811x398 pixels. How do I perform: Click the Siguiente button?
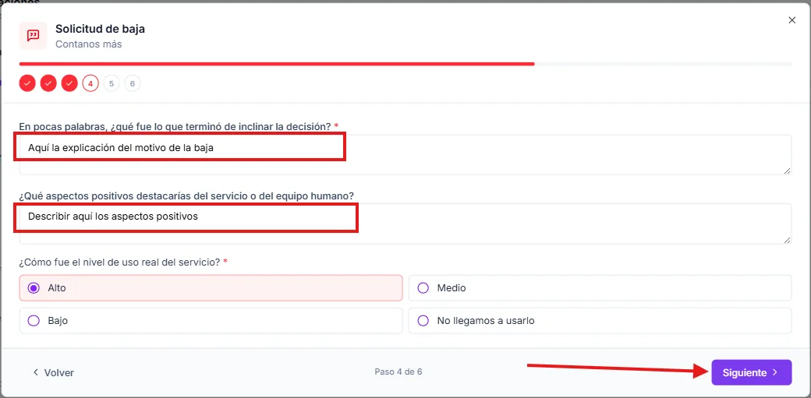[752, 372]
